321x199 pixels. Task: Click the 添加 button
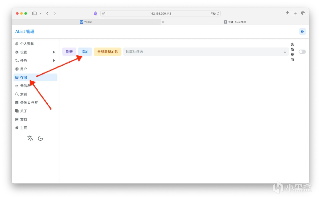click(x=85, y=52)
